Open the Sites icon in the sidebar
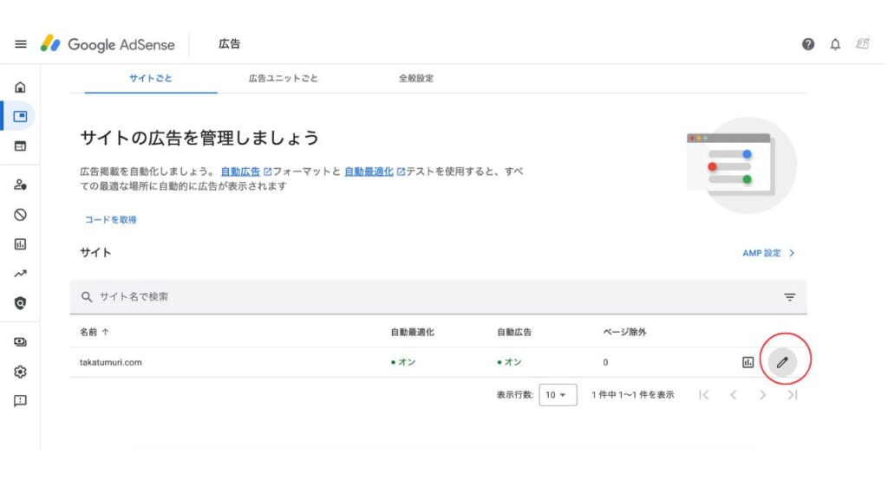Screen dimensions: 888x499 [x=21, y=146]
